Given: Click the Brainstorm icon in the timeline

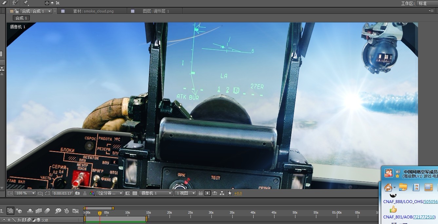Looking at the screenshot, I should click(x=58, y=211).
